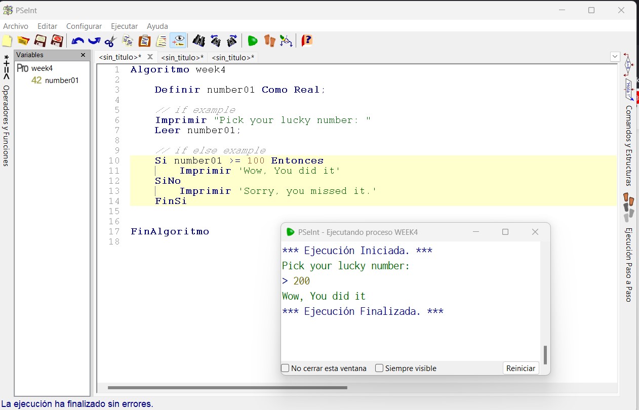Click the 'FinAlgoritmo' line
This screenshot has height=410, width=639.
(x=170, y=231)
